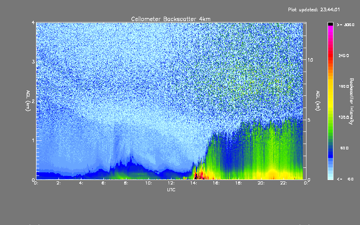Click the 'Plot updated: 23:44:01' timestamp
360x225 pixels.
click(314, 9)
